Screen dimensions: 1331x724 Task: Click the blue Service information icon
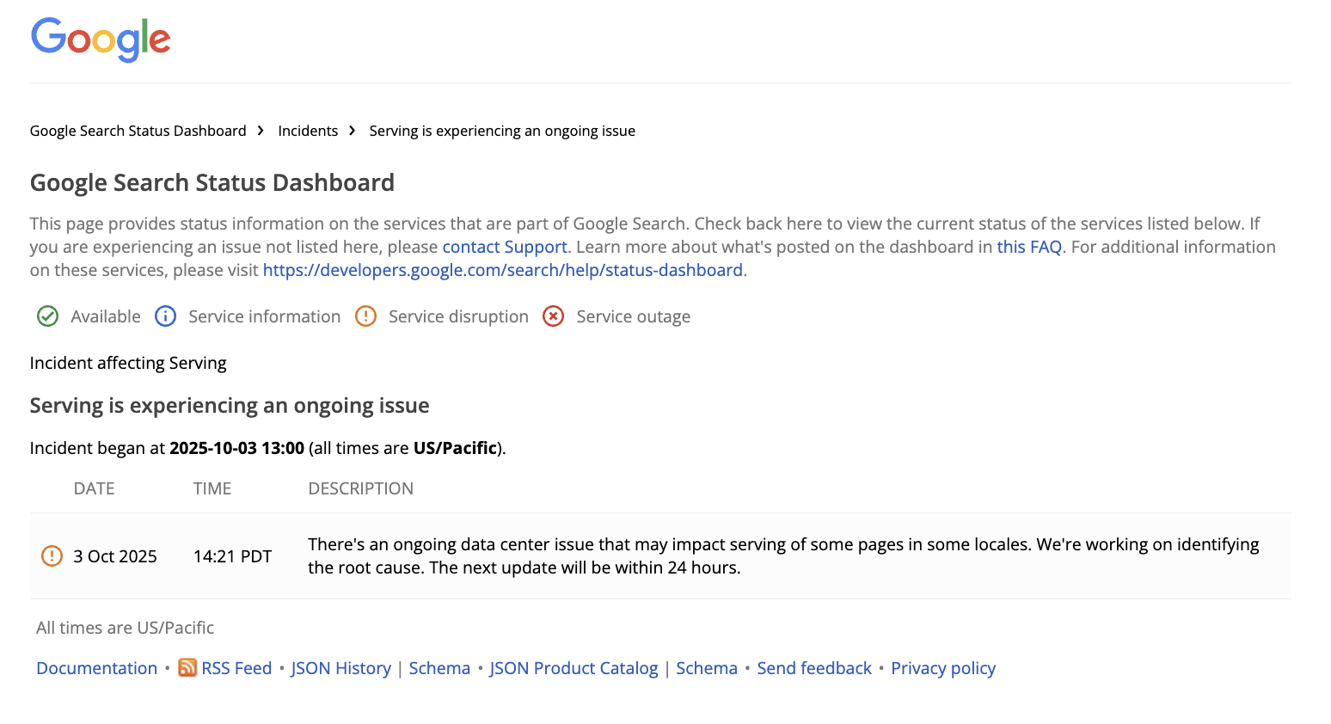[165, 316]
